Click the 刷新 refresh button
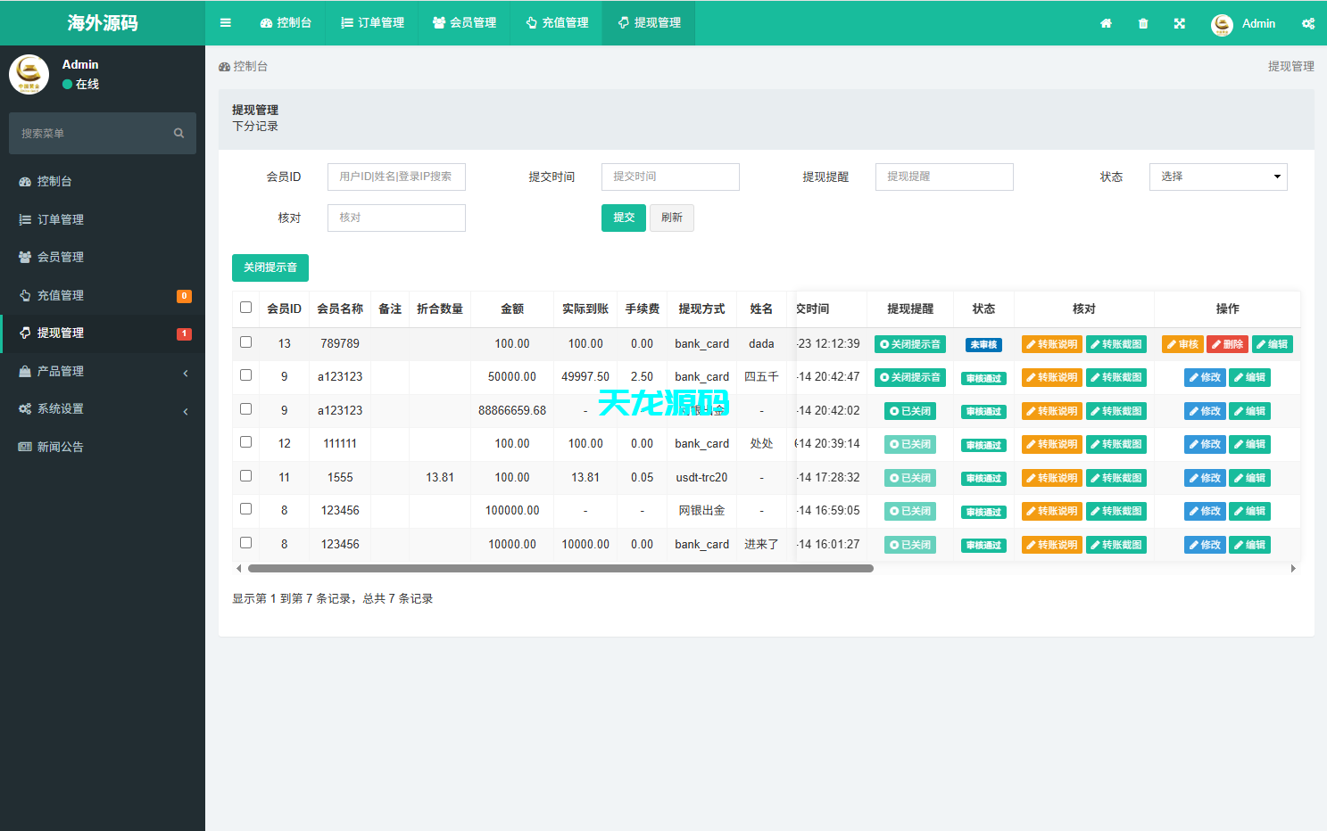This screenshot has height=831, width=1327. pyautogui.click(x=671, y=218)
